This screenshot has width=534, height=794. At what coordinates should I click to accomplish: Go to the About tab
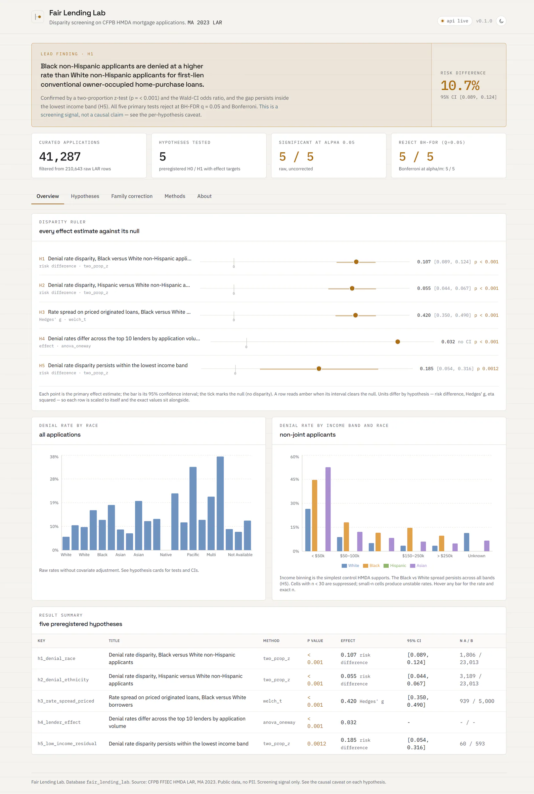point(204,196)
